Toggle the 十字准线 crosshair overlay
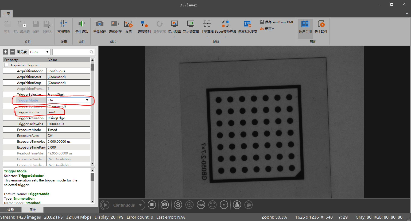This screenshot has width=411, height=221. point(207,26)
